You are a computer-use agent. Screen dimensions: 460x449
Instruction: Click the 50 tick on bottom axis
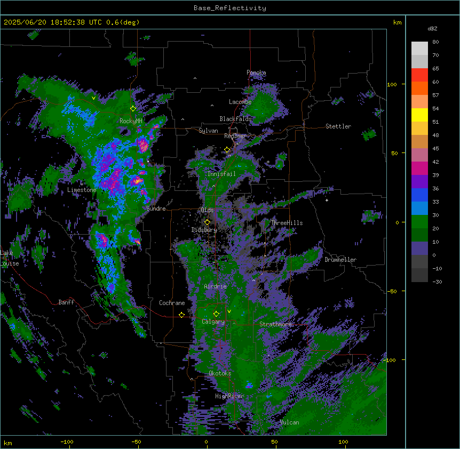click(274, 442)
